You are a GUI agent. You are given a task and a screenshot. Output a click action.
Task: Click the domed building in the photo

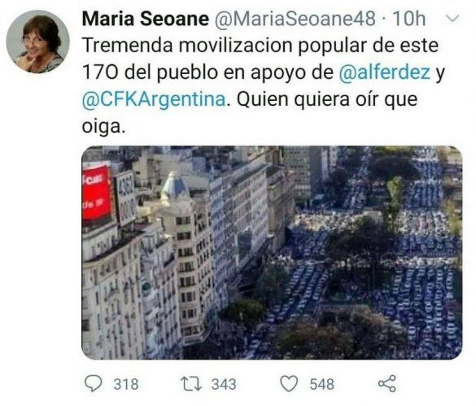pos(174,188)
